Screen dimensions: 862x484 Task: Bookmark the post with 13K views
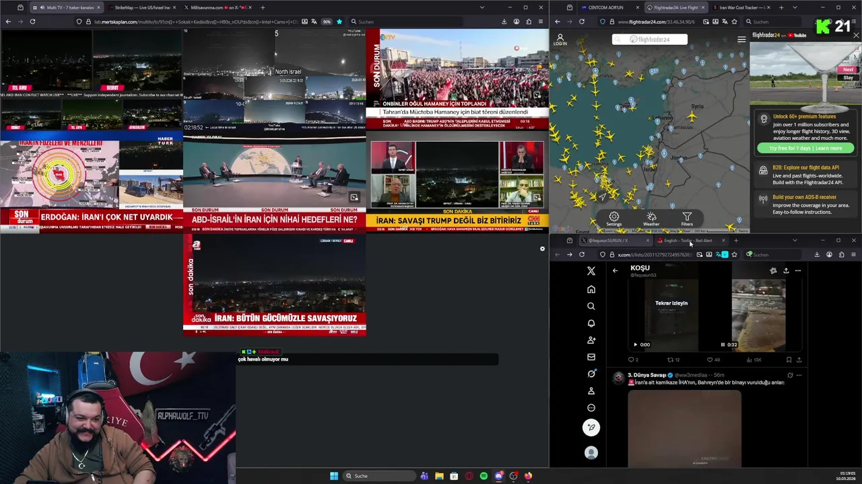coord(790,360)
